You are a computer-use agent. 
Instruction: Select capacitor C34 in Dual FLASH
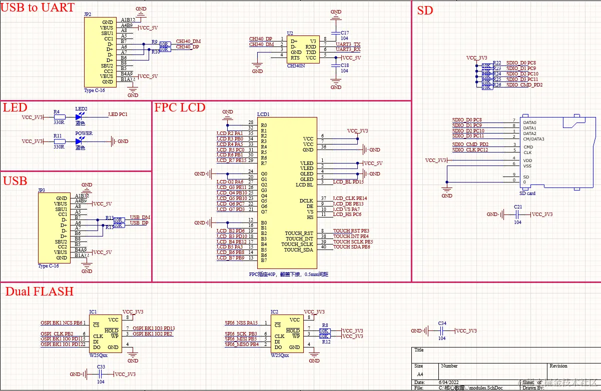[442, 331]
